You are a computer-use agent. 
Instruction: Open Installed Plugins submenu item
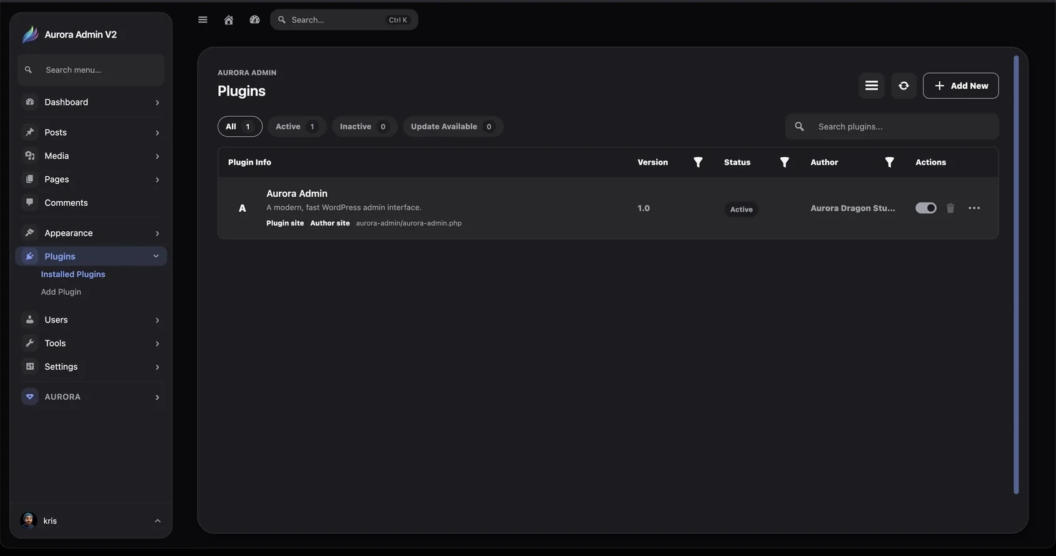pyautogui.click(x=73, y=274)
